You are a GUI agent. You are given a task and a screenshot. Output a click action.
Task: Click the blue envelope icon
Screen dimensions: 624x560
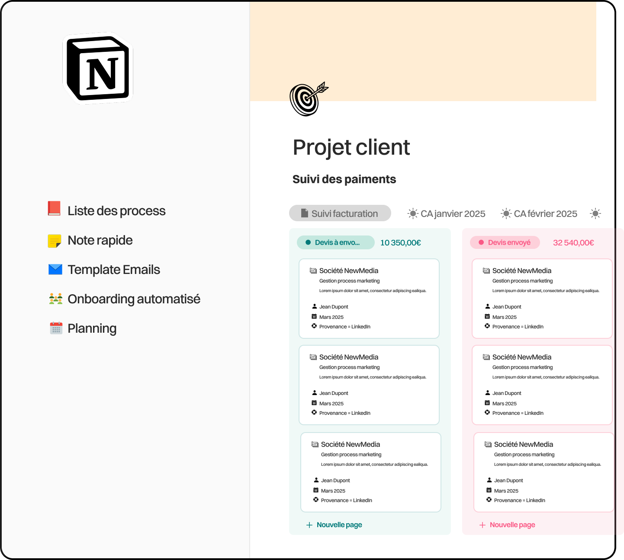tap(55, 270)
